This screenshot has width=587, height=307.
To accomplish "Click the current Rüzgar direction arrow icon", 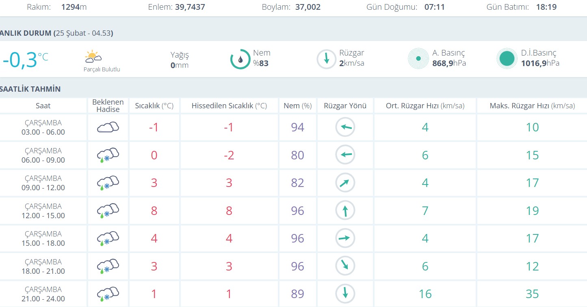I will 326,59.
